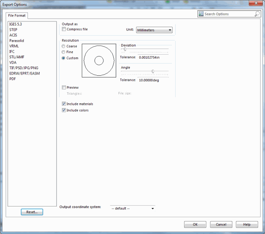Click the magnifier icon in Search Options

coord(257,14)
